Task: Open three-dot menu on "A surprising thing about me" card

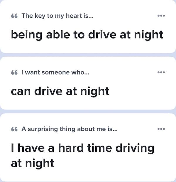Action: (x=161, y=129)
